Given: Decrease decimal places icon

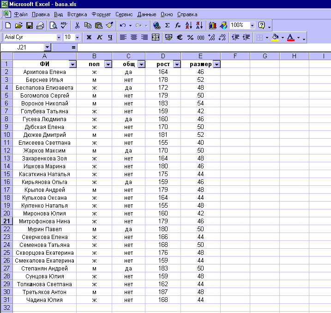Looking at the screenshot, I should click(222, 37).
